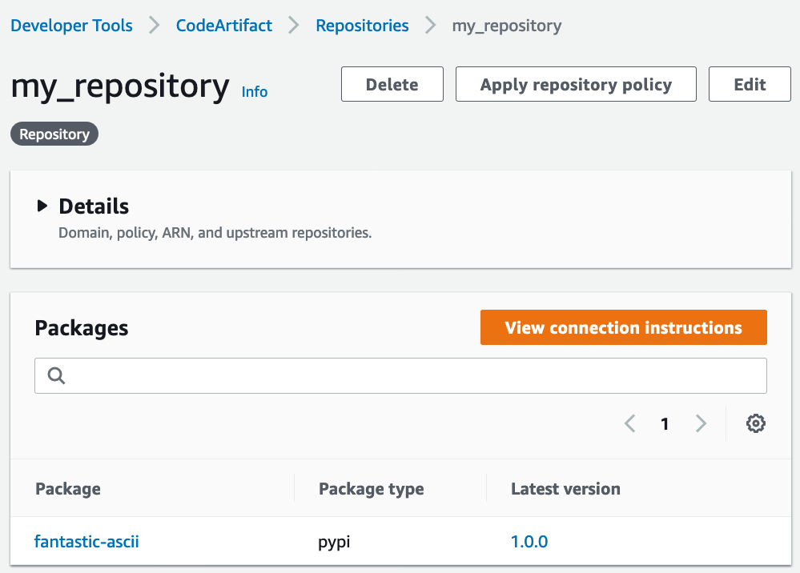Select page 1 in the pagination control
This screenshot has height=573, width=800.
[665, 423]
